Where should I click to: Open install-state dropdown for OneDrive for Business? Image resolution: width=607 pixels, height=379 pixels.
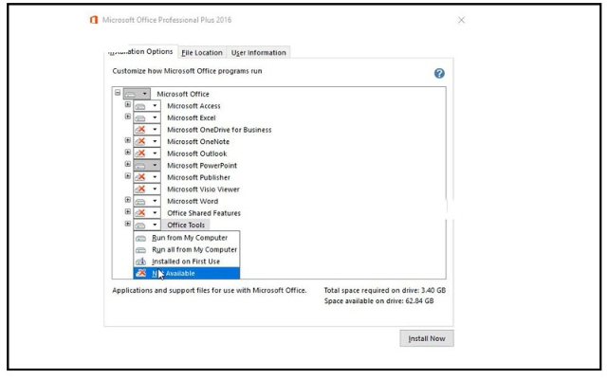(x=147, y=130)
